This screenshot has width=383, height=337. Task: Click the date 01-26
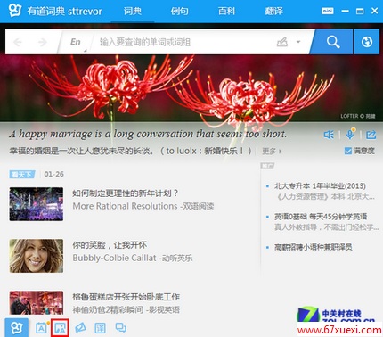click(53, 174)
